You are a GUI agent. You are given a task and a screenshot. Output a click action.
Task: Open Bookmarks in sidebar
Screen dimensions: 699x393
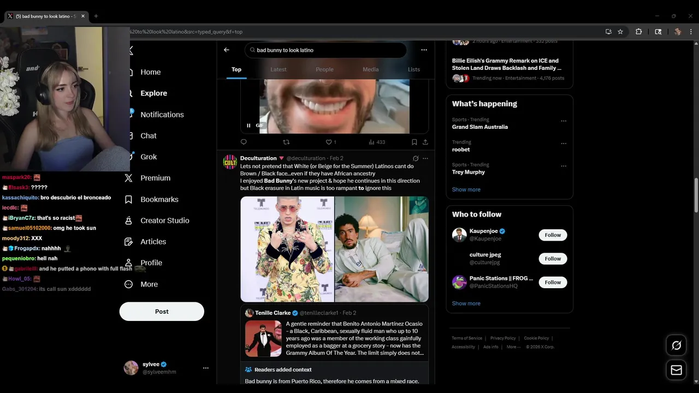153,199
